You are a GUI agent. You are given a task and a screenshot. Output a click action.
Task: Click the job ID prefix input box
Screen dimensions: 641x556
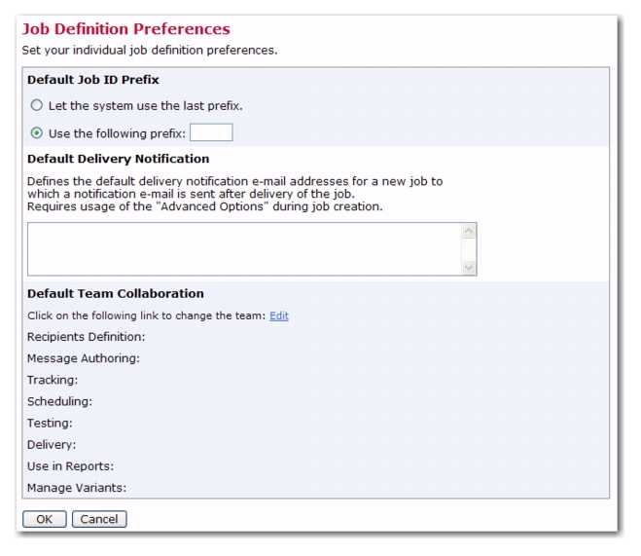(211, 132)
